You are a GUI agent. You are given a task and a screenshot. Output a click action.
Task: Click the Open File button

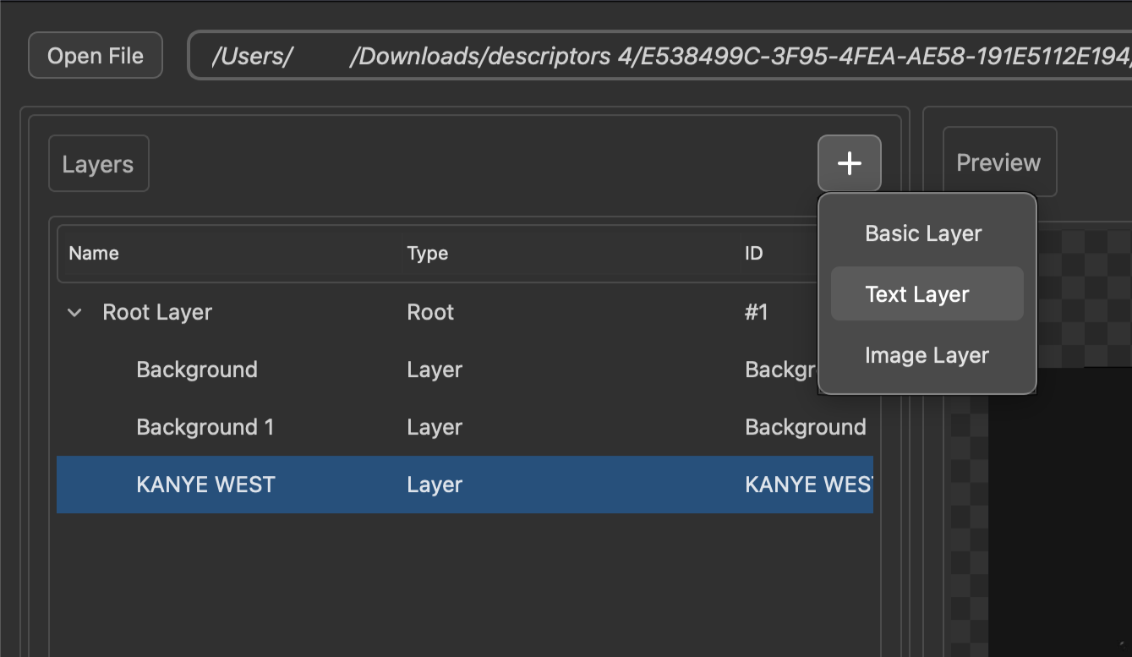point(96,56)
